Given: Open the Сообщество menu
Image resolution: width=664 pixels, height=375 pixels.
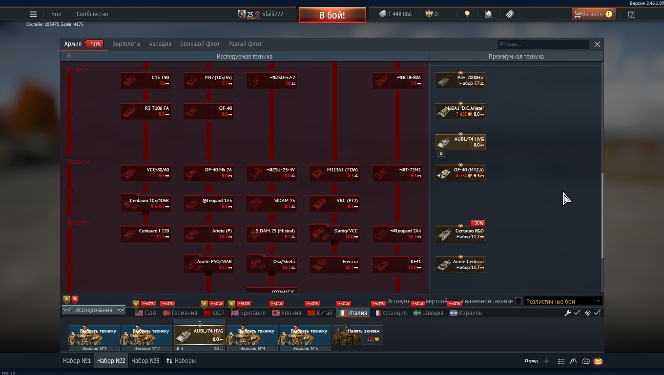Looking at the screenshot, I should click(92, 14).
